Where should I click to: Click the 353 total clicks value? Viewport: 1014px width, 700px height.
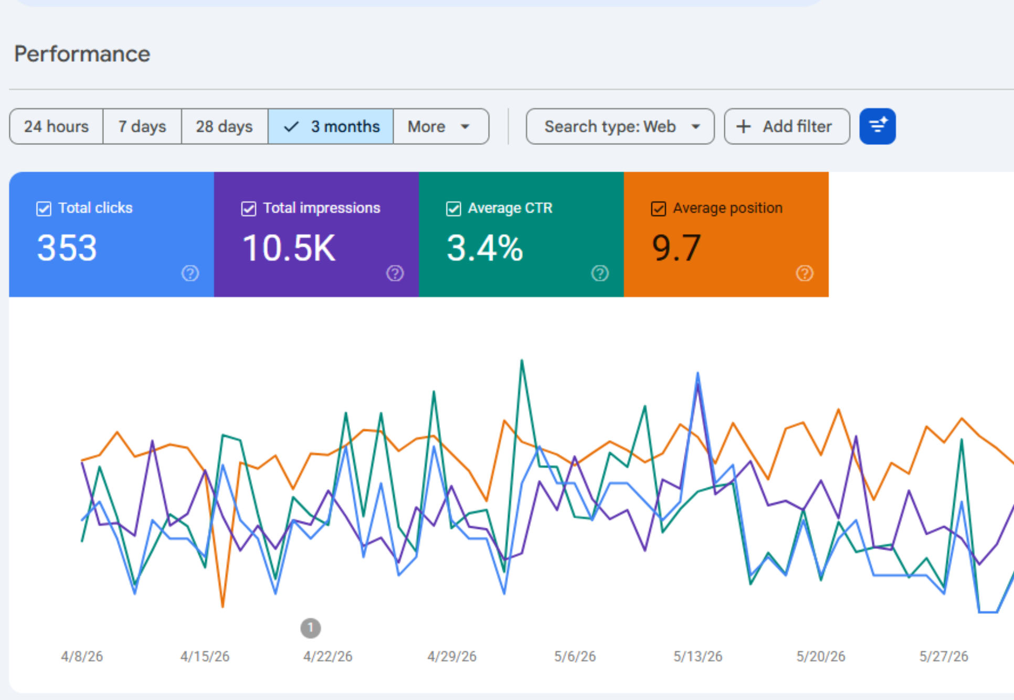tap(67, 248)
